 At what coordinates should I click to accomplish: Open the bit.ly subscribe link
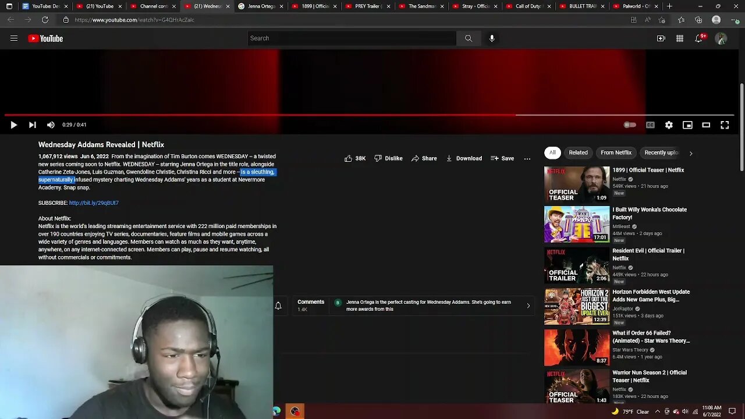(x=94, y=203)
